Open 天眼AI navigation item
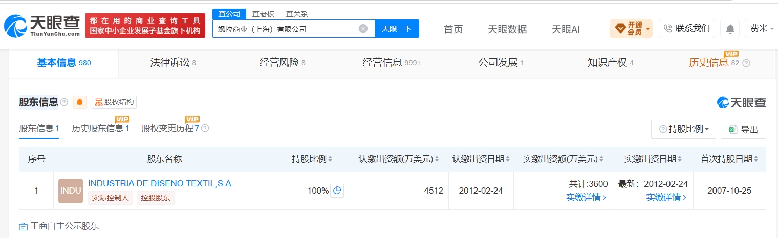Viewport: 778px width, 238px height. coord(566,29)
